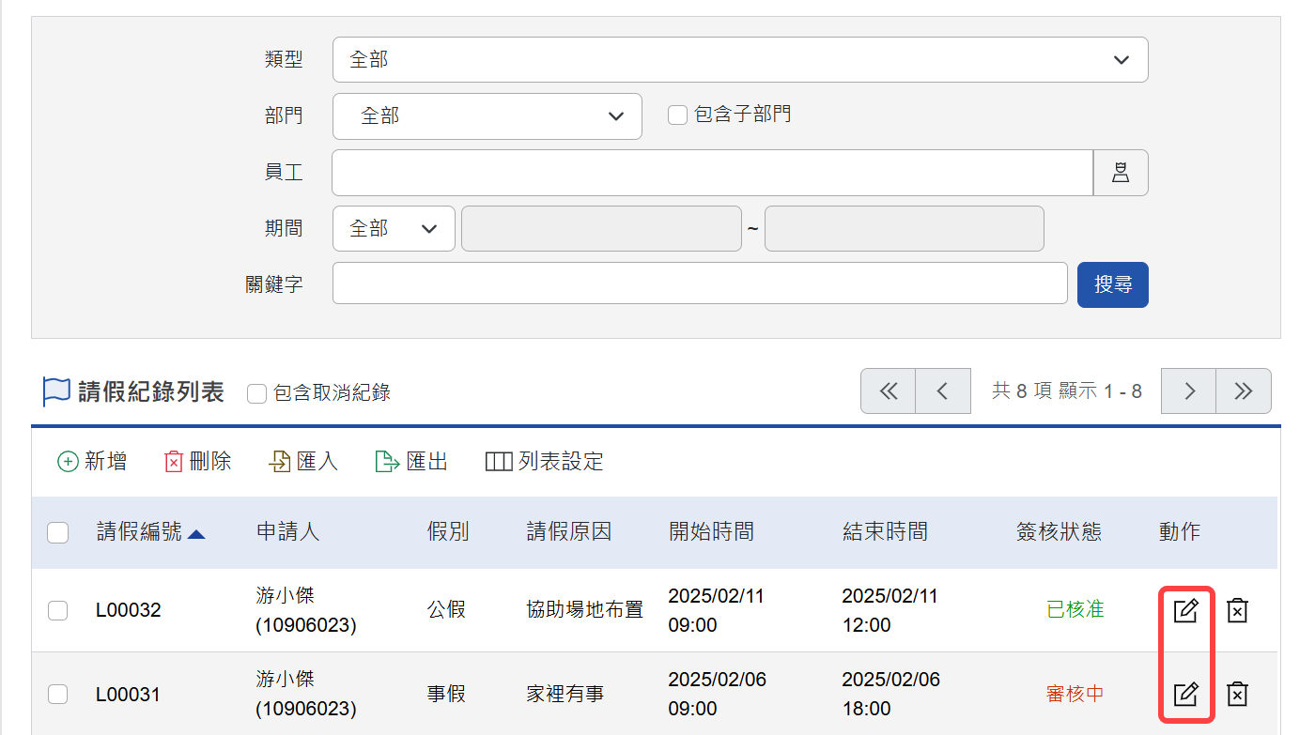Image resolution: width=1315 pixels, height=735 pixels.
Task: Click the delete icon for record L00032
Action: pyautogui.click(x=1238, y=610)
